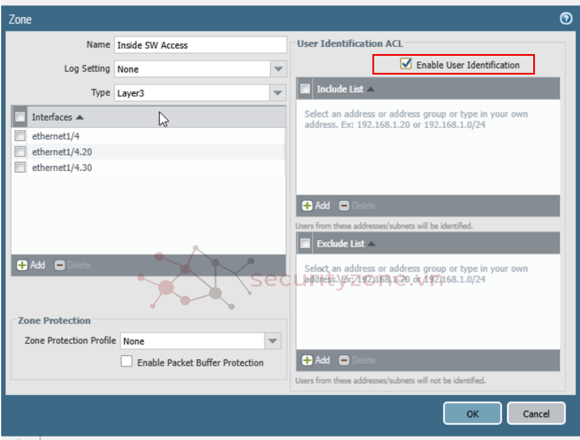Expand the Type dropdown showing Layer3
This screenshot has height=440, width=580.
pos(278,93)
